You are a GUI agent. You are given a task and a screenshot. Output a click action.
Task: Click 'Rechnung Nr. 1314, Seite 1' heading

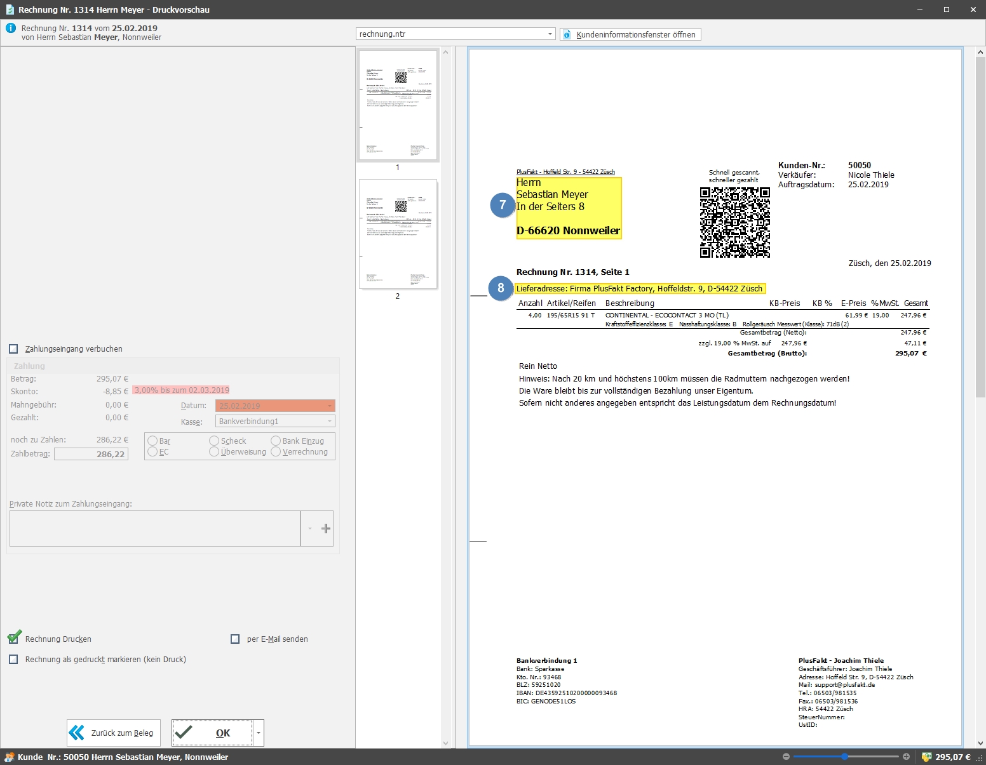tap(573, 272)
